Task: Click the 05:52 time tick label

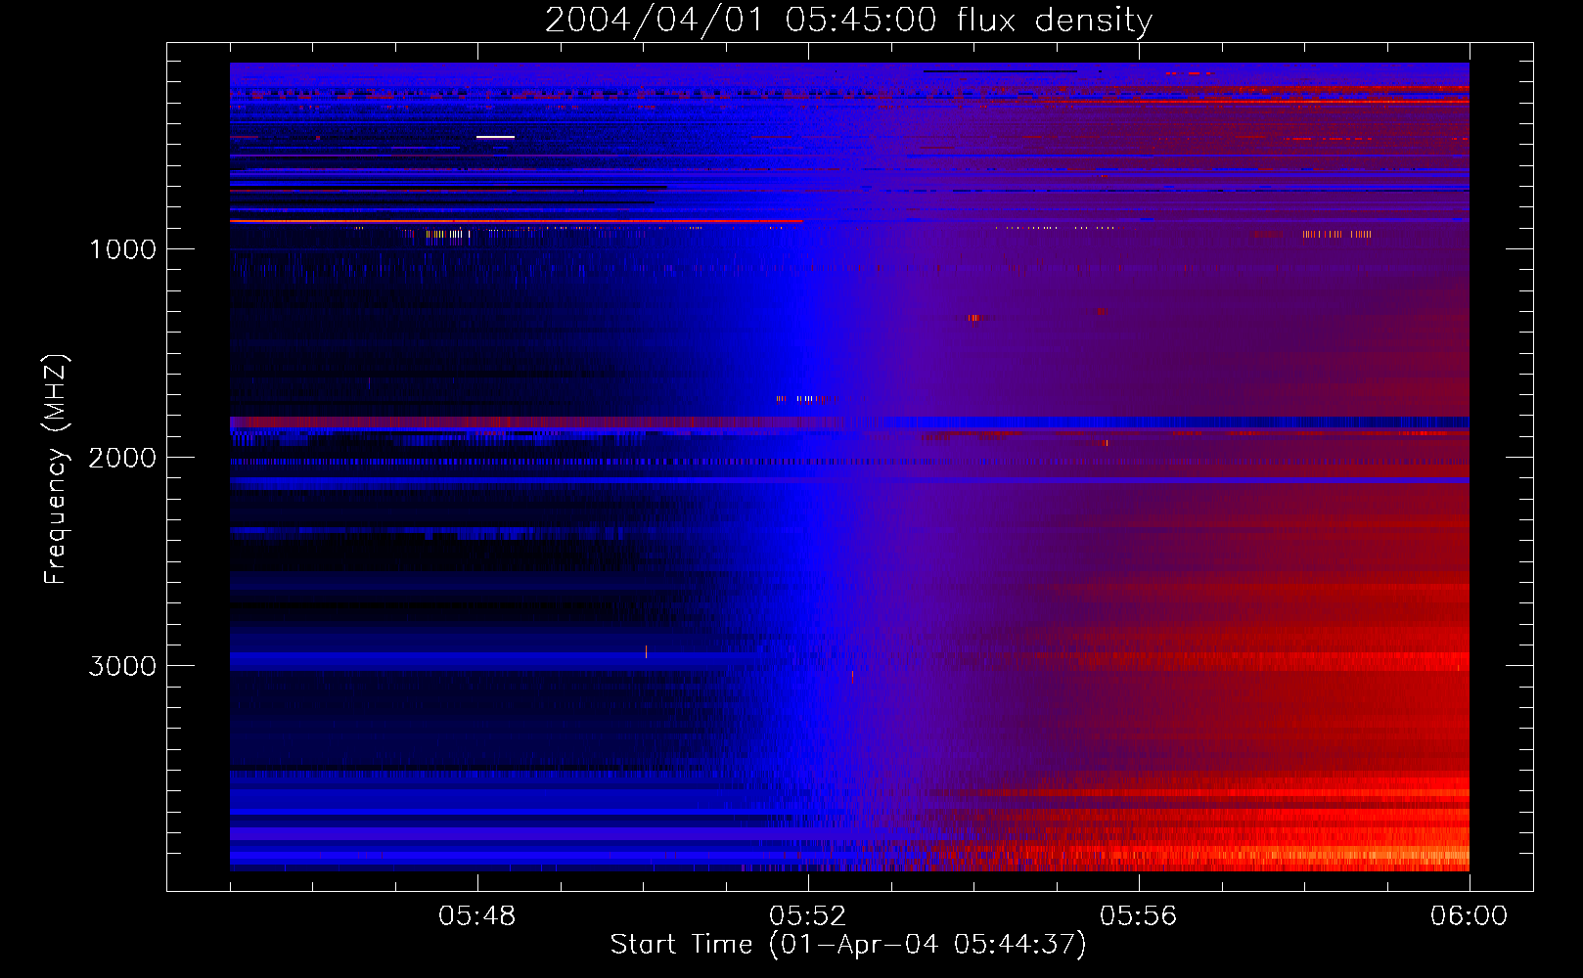Action: [x=808, y=916]
